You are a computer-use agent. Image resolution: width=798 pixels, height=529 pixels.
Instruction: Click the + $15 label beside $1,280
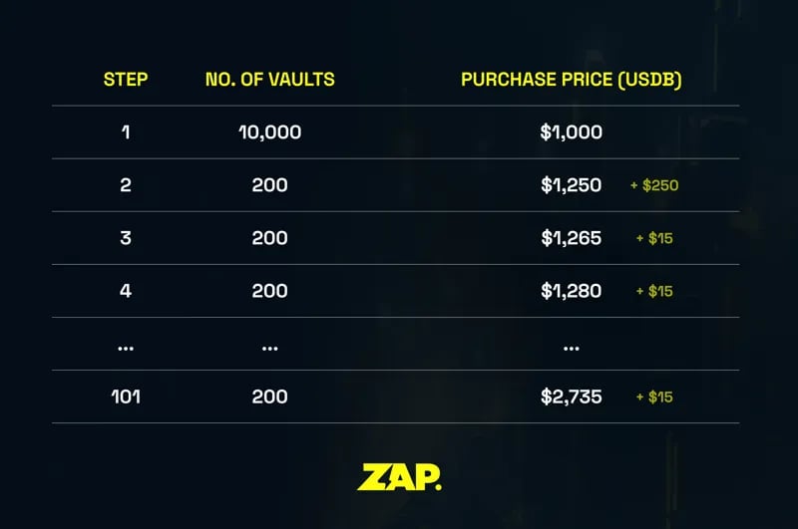[x=654, y=291]
